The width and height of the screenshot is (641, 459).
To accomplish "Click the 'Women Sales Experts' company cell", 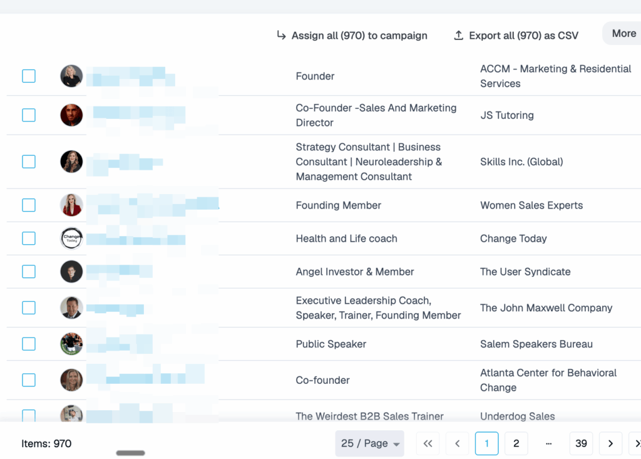I will (531, 205).
